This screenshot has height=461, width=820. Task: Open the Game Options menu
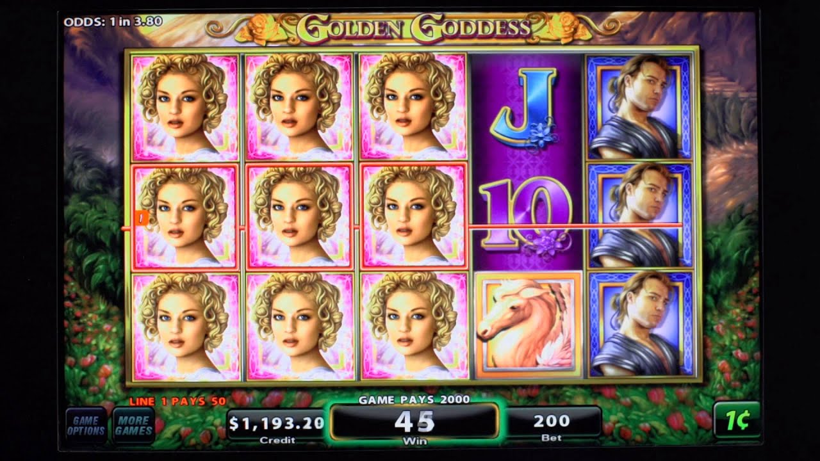coord(86,426)
